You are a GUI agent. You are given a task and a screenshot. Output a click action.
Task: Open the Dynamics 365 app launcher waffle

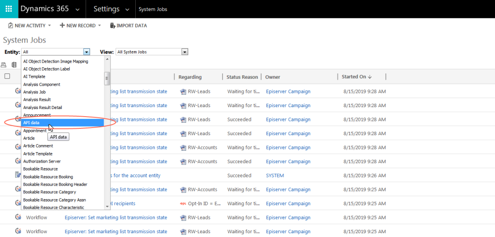[9, 9]
